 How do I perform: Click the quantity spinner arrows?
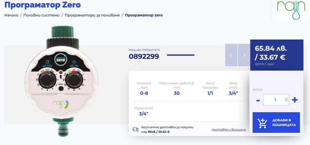coord(286,100)
